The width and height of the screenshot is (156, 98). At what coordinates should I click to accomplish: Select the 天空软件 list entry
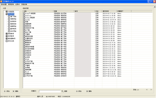[28, 55]
